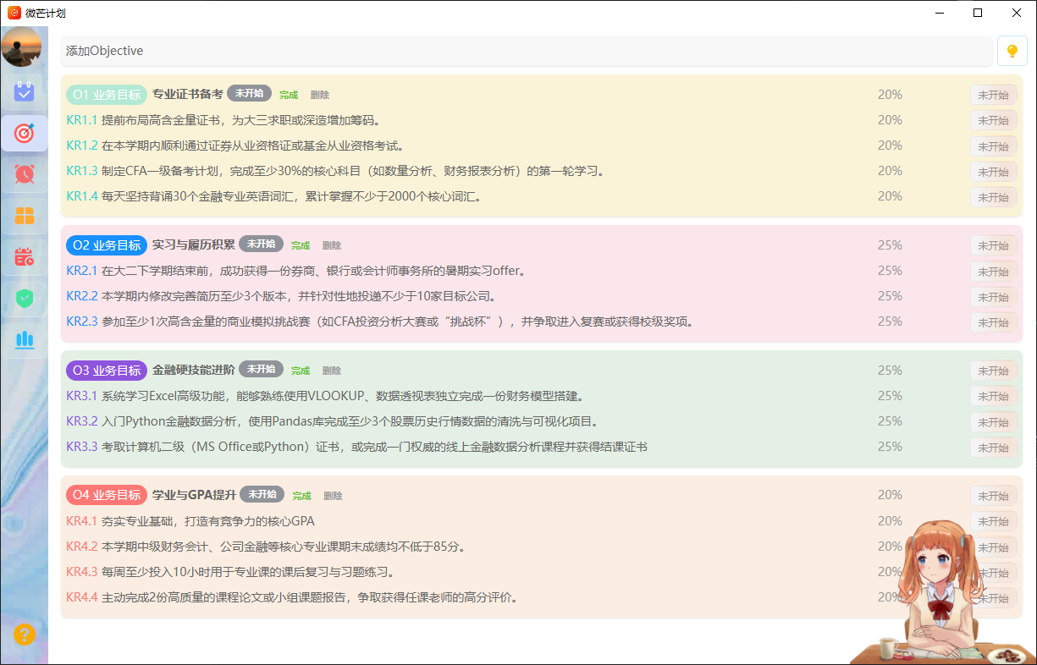Open the 未开始 status button for KR4.1

[x=993, y=521]
